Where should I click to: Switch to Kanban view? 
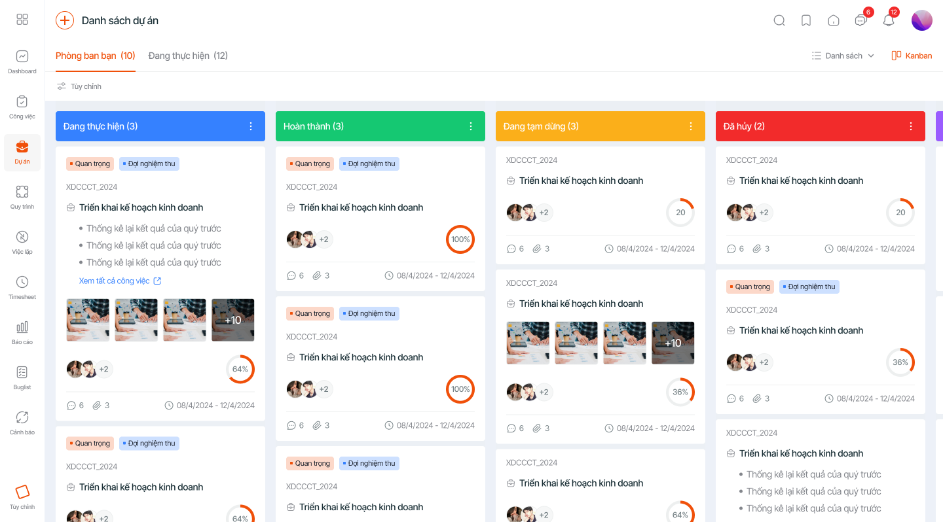click(912, 56)
